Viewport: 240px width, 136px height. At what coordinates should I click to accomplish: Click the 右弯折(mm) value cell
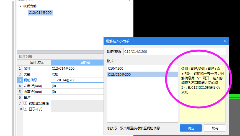77,92
